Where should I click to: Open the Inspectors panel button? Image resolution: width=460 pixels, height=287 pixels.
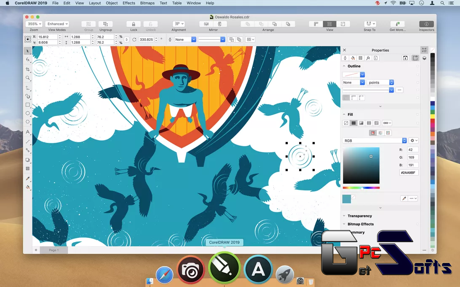point(426,24)
